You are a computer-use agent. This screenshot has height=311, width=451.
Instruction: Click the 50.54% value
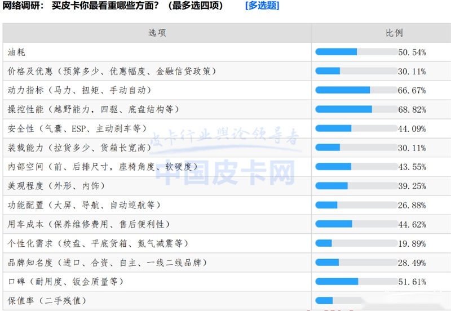coord(412,52)
